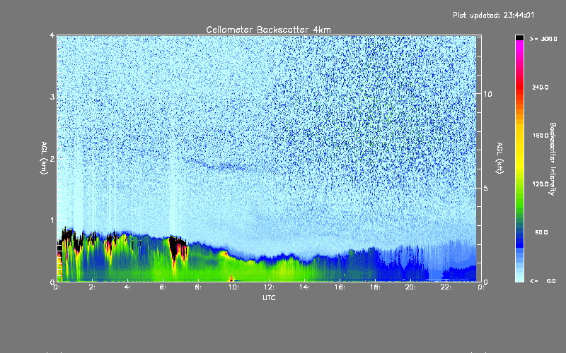
Task: Click the "10:" tick on UTC axis
Action: pyautogui.click(x=233, y=287)
